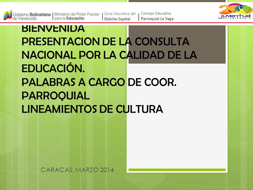The width and height of the screenshot is (253, 190).
Task: Click the 'PARROQUIAL' line
Action: point(56,96)
